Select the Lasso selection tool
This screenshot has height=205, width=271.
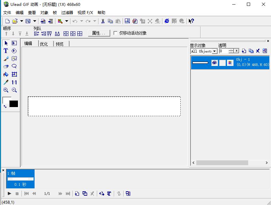pyautogui.click(x=14, y=66)
